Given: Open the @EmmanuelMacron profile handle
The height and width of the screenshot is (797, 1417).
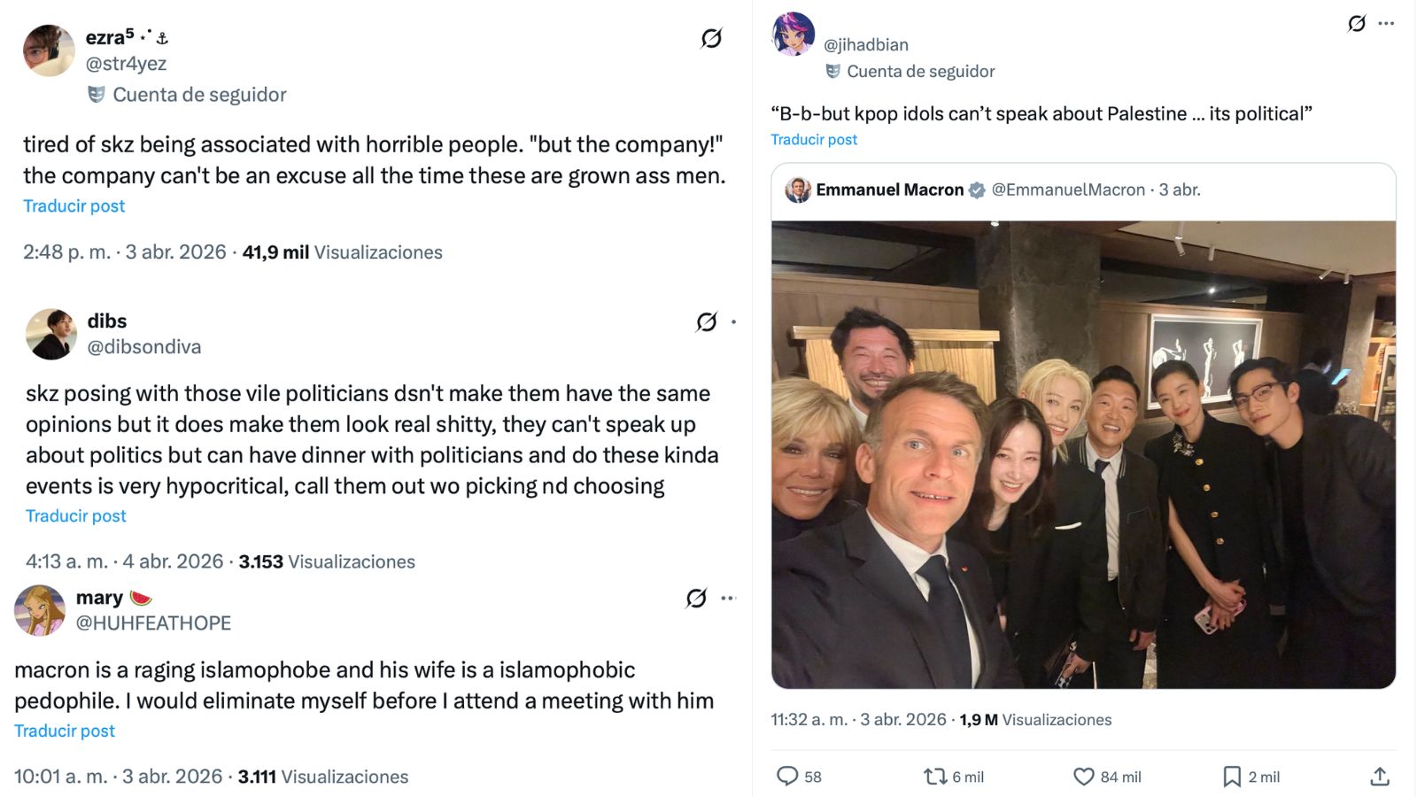Looking at the screenshot, I should click(x=1069, y=189).
